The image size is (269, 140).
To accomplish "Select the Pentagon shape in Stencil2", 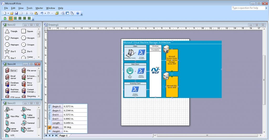I will coord(12,38).
